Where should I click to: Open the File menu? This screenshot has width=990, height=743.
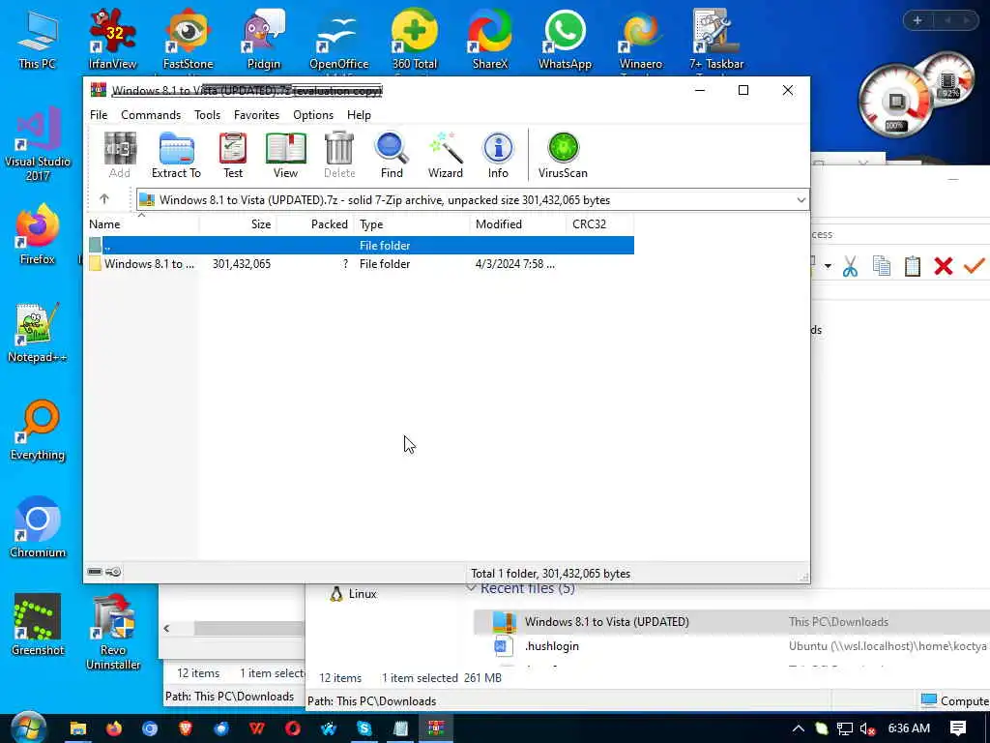(99, 115)
